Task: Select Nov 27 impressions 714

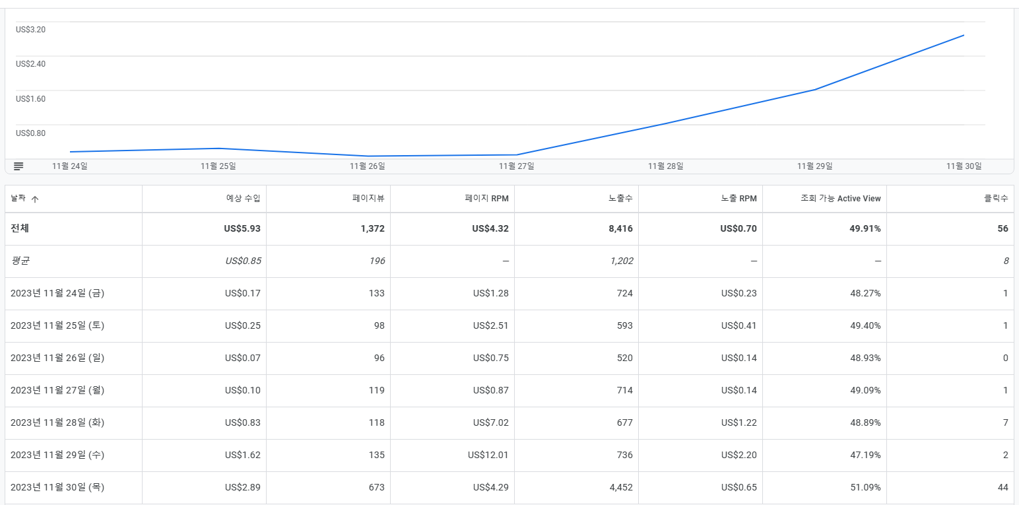Action: pos(625,390)
